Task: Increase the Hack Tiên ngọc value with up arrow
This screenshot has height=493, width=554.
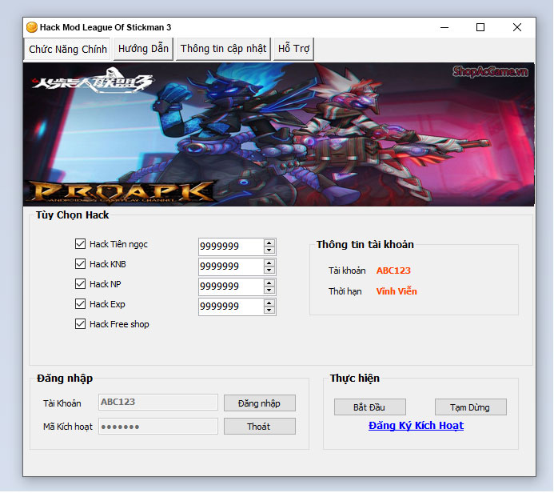Action: tap(269, 243)
